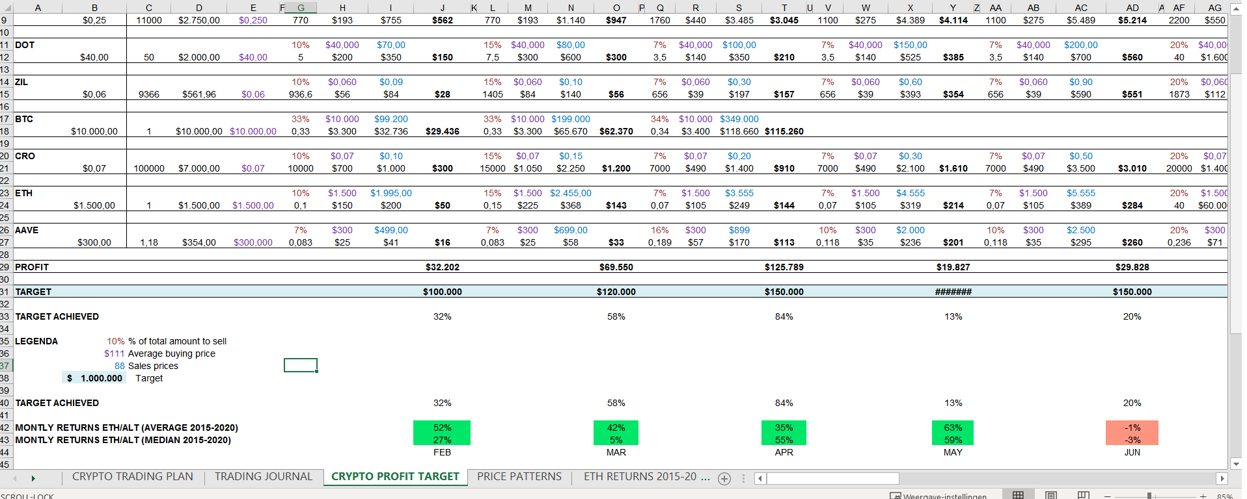Switch to Normal view in status bar
1247x499 pixels.
coord(1018,495)
